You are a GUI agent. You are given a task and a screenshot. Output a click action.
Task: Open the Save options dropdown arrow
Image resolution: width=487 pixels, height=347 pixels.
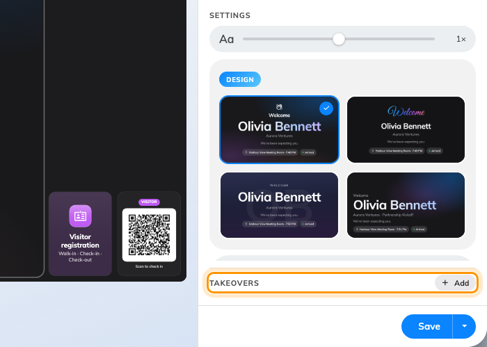tap(464, 326)
